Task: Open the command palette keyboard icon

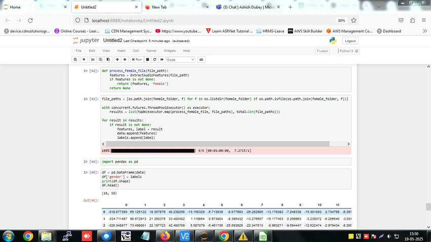Action: (201, 59)
